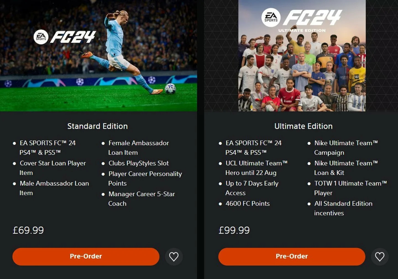Click the football on the Standard Edition cover

click(170, 88)
